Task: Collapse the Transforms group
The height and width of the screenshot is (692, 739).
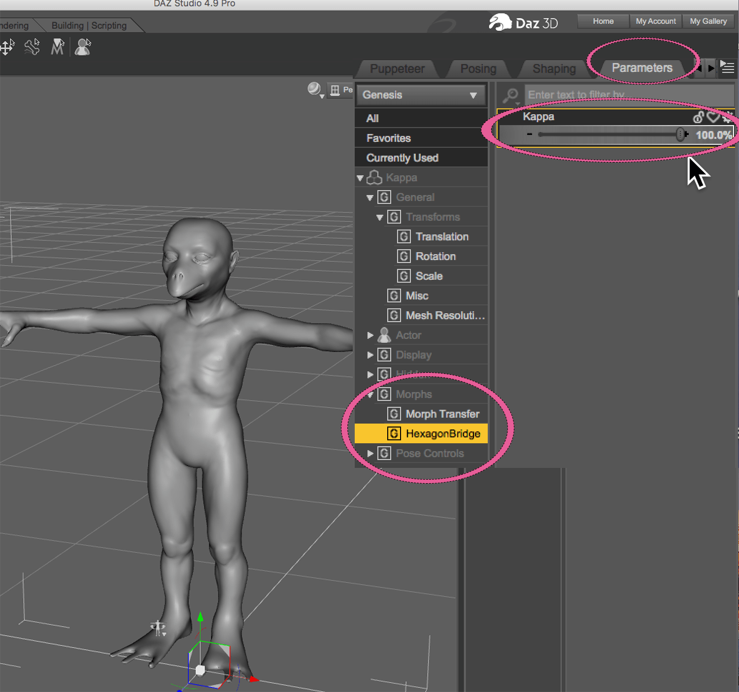Action: (x=380, y=217)
